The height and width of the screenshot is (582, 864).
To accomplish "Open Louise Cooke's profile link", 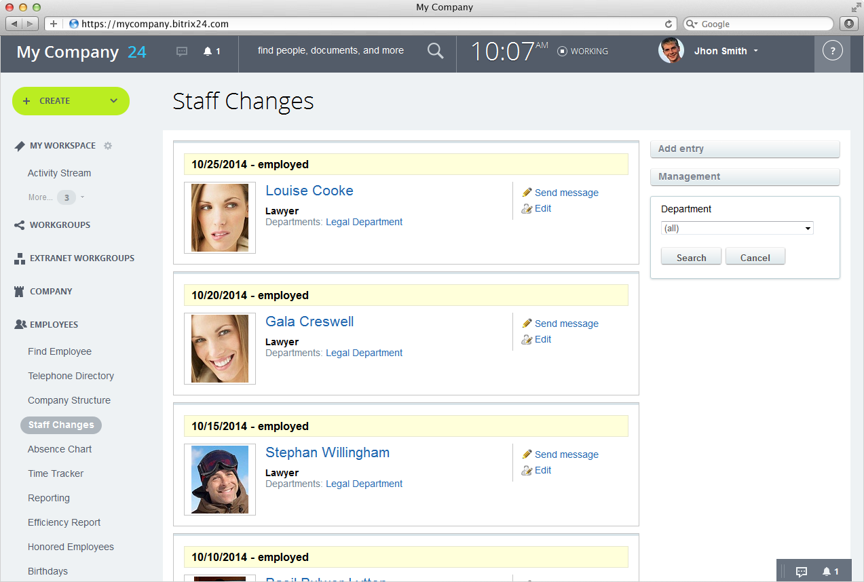I will (309, 191).
